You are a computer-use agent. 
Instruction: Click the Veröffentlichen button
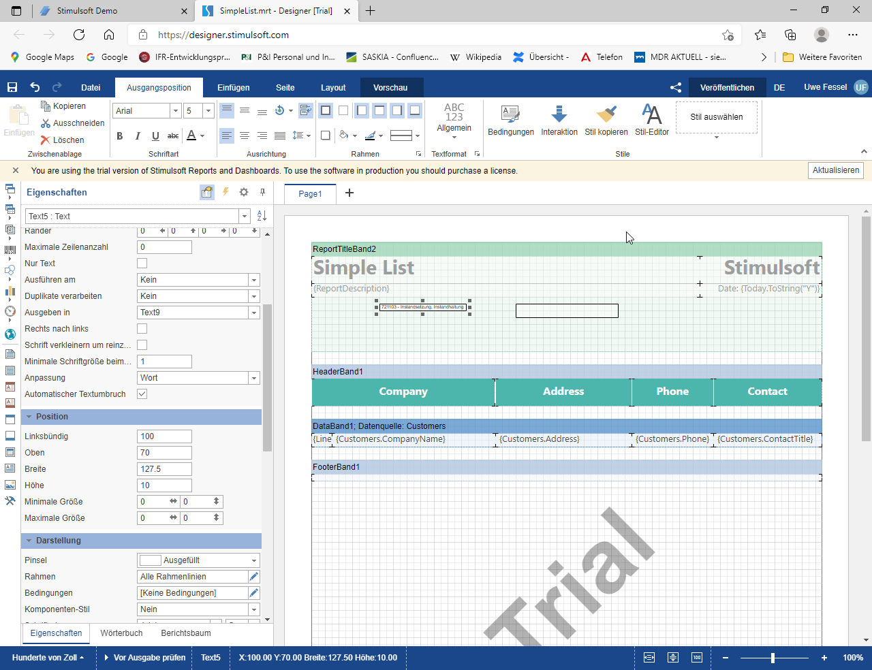[727, 87]
